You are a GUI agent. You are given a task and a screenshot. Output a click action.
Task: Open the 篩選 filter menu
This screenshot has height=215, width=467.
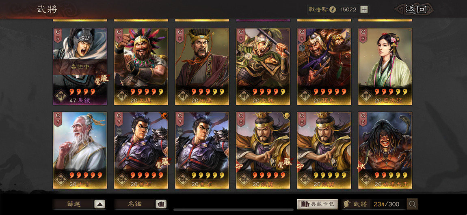pos(74,204)
